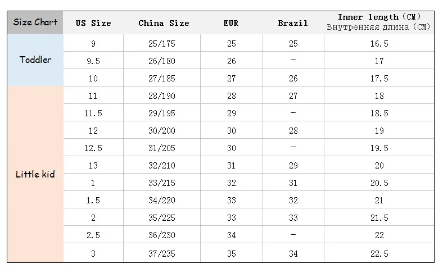This screenshot has width=443, height=273.
Task: Select the EUR column header
Action: (231, 23)
